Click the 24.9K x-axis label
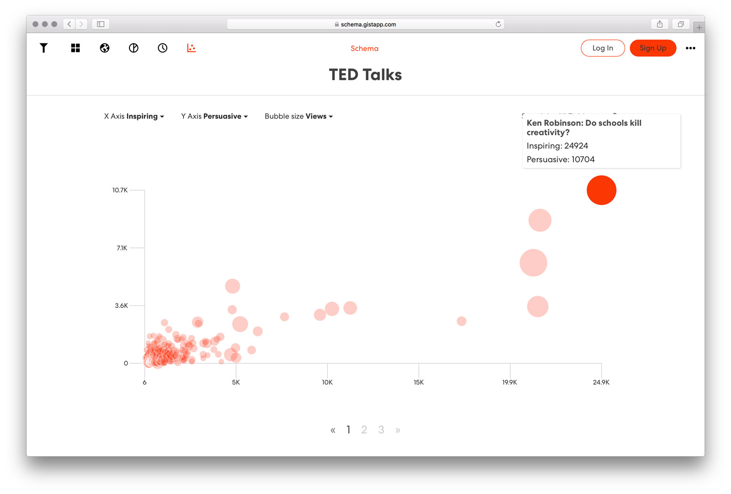The height and width of the screenshot is (494, 731). tap(601, 382)
